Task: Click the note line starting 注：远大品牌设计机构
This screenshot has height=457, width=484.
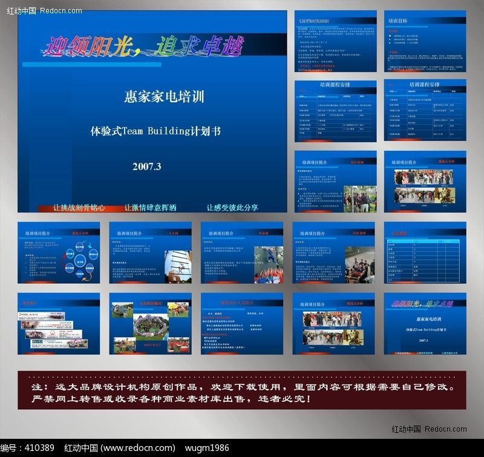Action: pos(244,387)
